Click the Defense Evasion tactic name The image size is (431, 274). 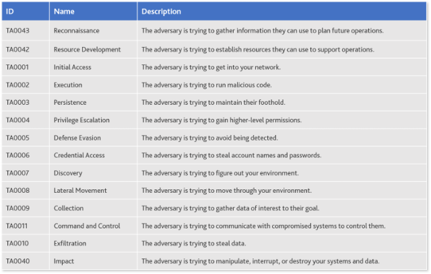pos(77,138)
